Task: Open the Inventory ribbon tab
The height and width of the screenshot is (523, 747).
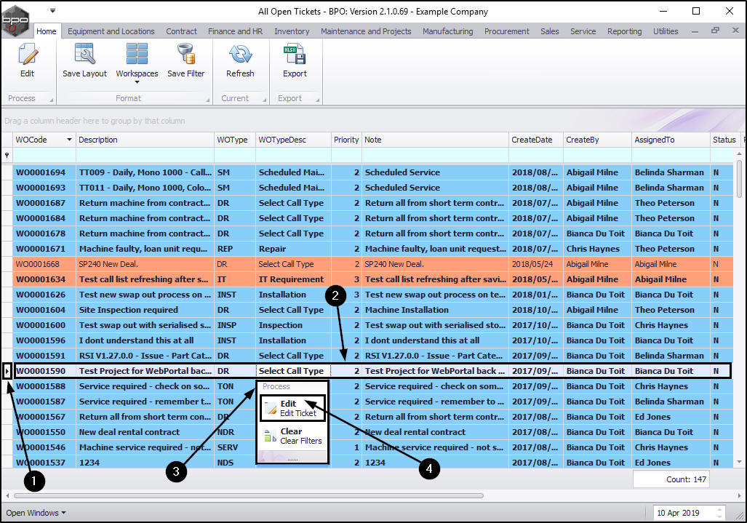Action: 292,31
